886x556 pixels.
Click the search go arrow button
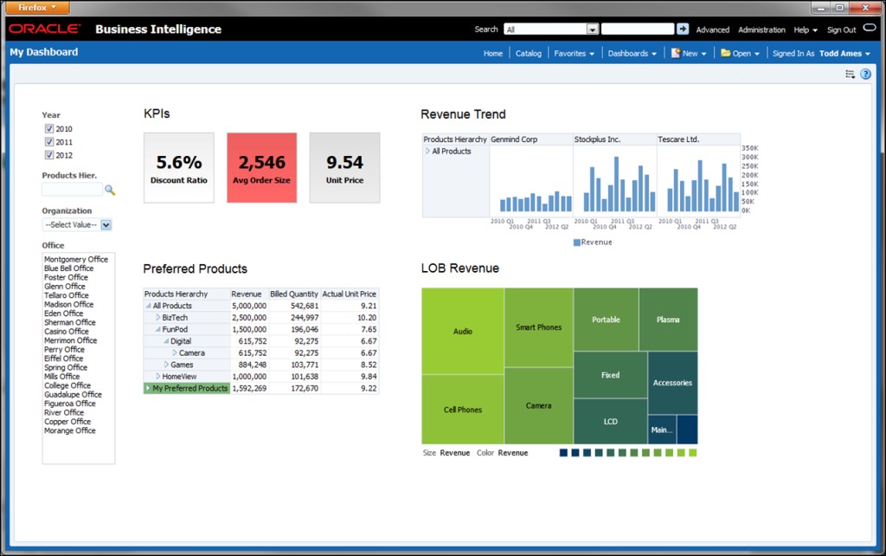683,29
